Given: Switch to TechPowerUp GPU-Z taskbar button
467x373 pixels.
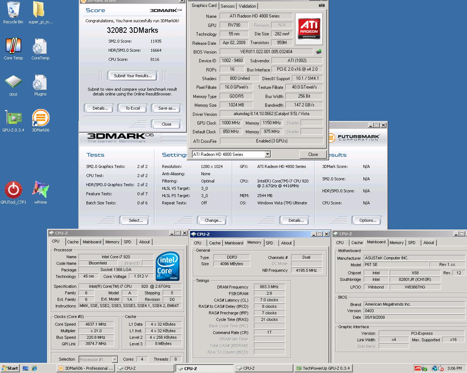Looking at the screenshot, I should [x=323, y=368].
